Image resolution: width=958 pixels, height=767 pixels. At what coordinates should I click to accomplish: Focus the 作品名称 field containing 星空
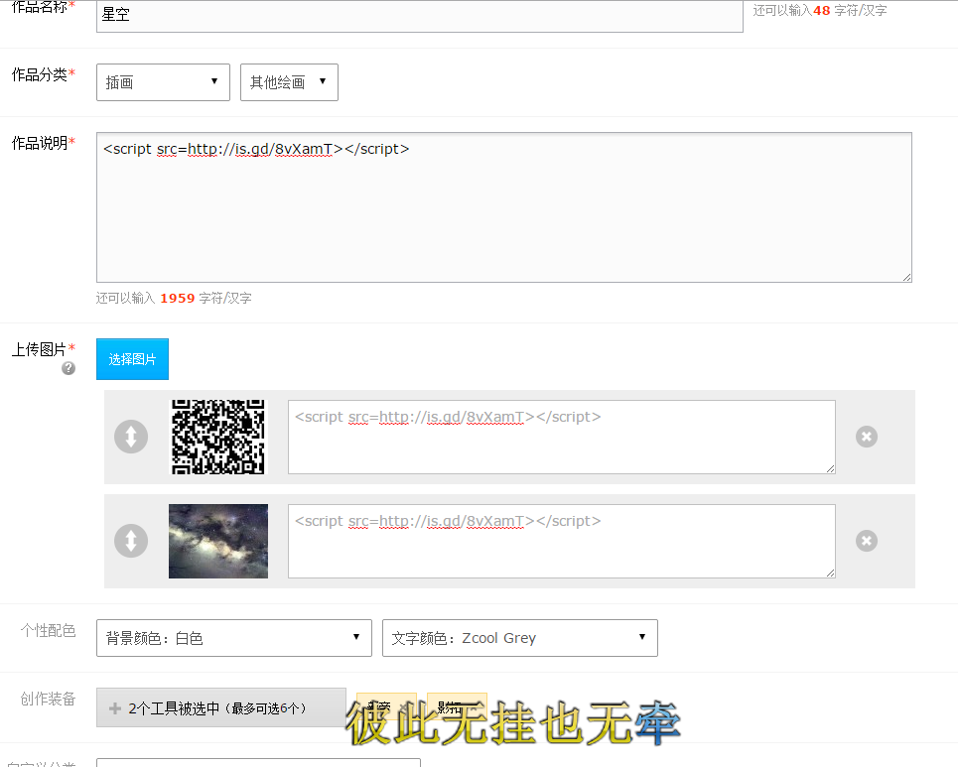click(x=420, y=15)
